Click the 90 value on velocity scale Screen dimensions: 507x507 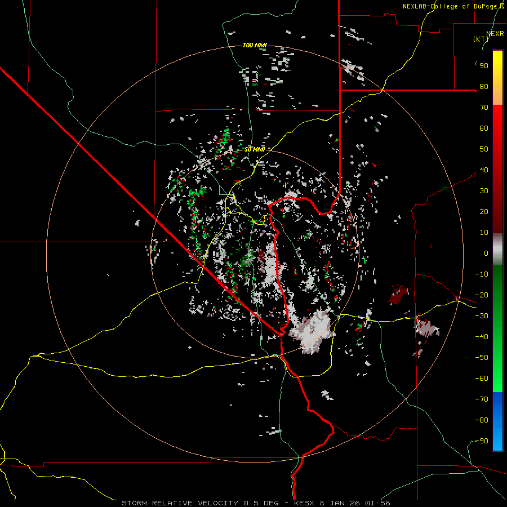pyautogui.click(x=484, y=66)
